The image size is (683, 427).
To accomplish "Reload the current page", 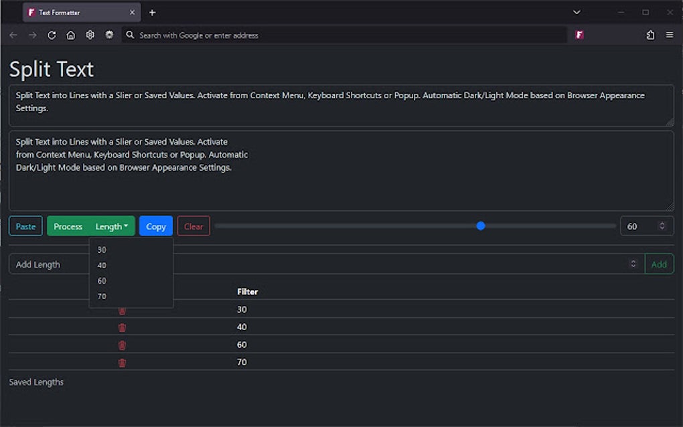I will (52, 35).
